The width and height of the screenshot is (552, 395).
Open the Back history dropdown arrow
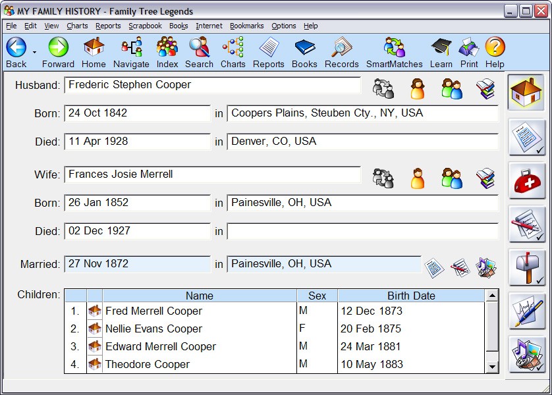click(34, 53)
